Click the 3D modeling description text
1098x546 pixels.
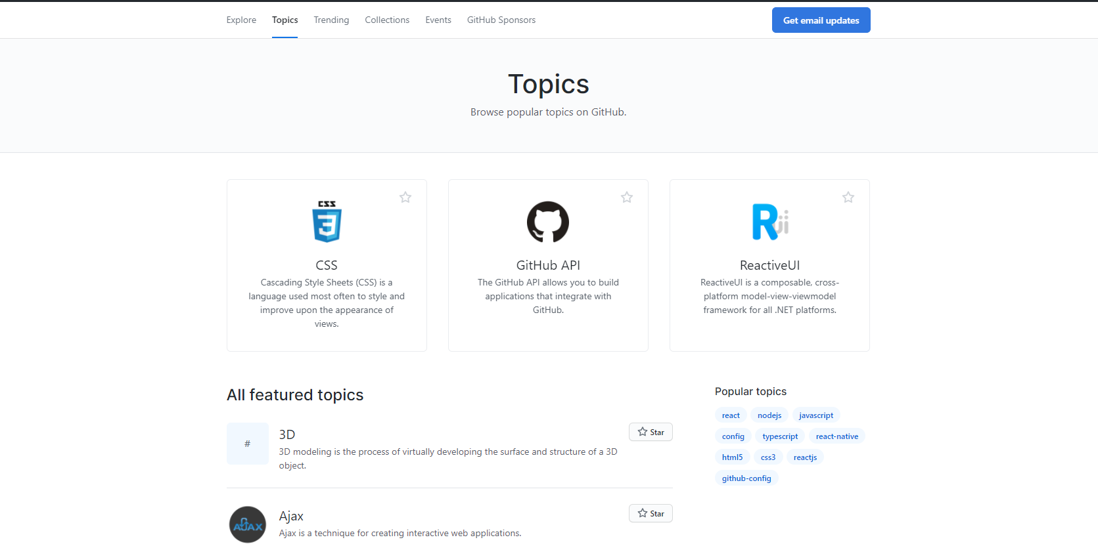448,459
